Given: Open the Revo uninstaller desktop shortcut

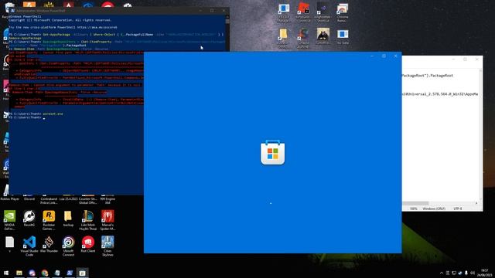Looking at the screenshot, I should coord(29,219).
